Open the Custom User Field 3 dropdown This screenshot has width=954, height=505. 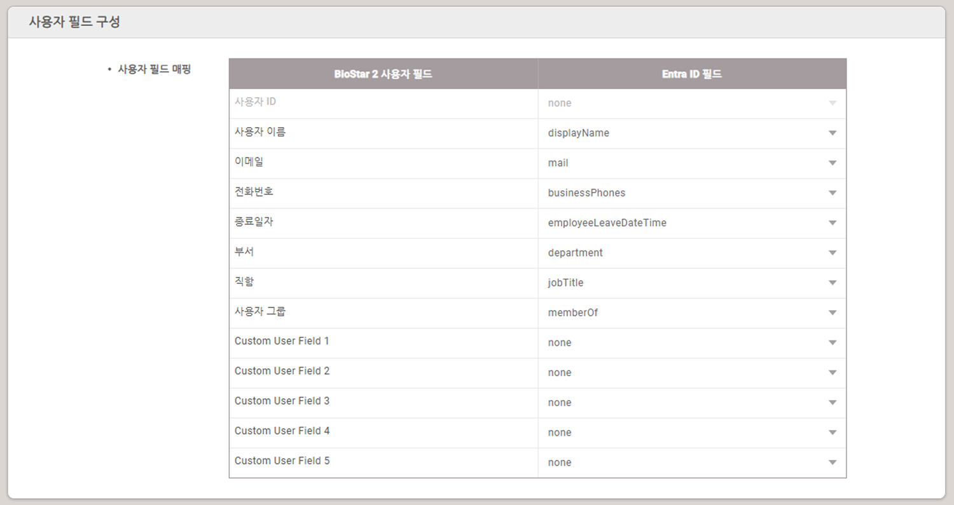tap(692, 402)
